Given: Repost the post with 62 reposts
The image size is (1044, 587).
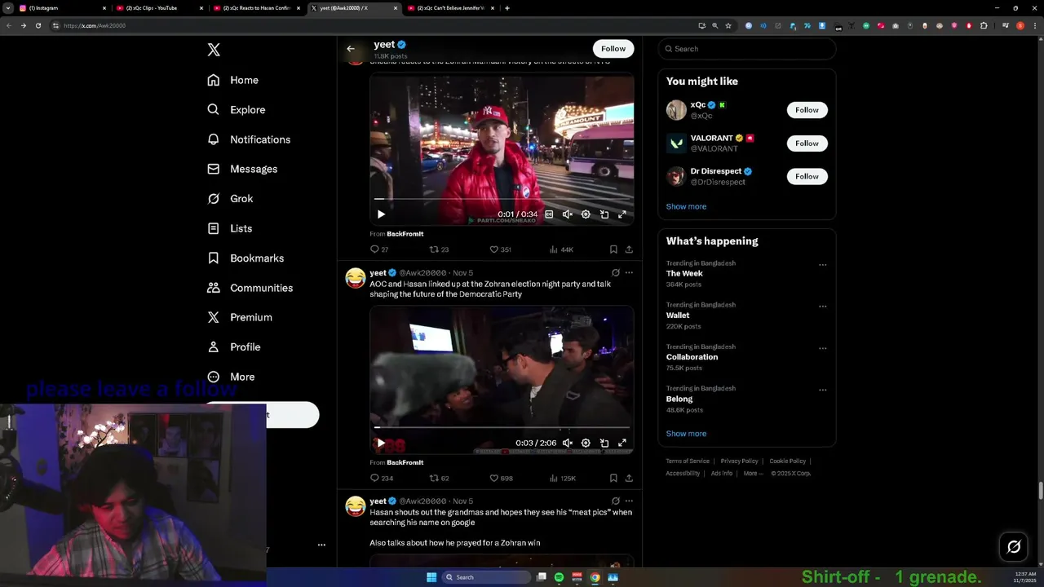Looking at the screenshot, I should click(439, 478).
